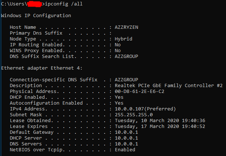226x156 pixels.
Task: Click the red redacted username block
Action: click(x=35, y=4)
